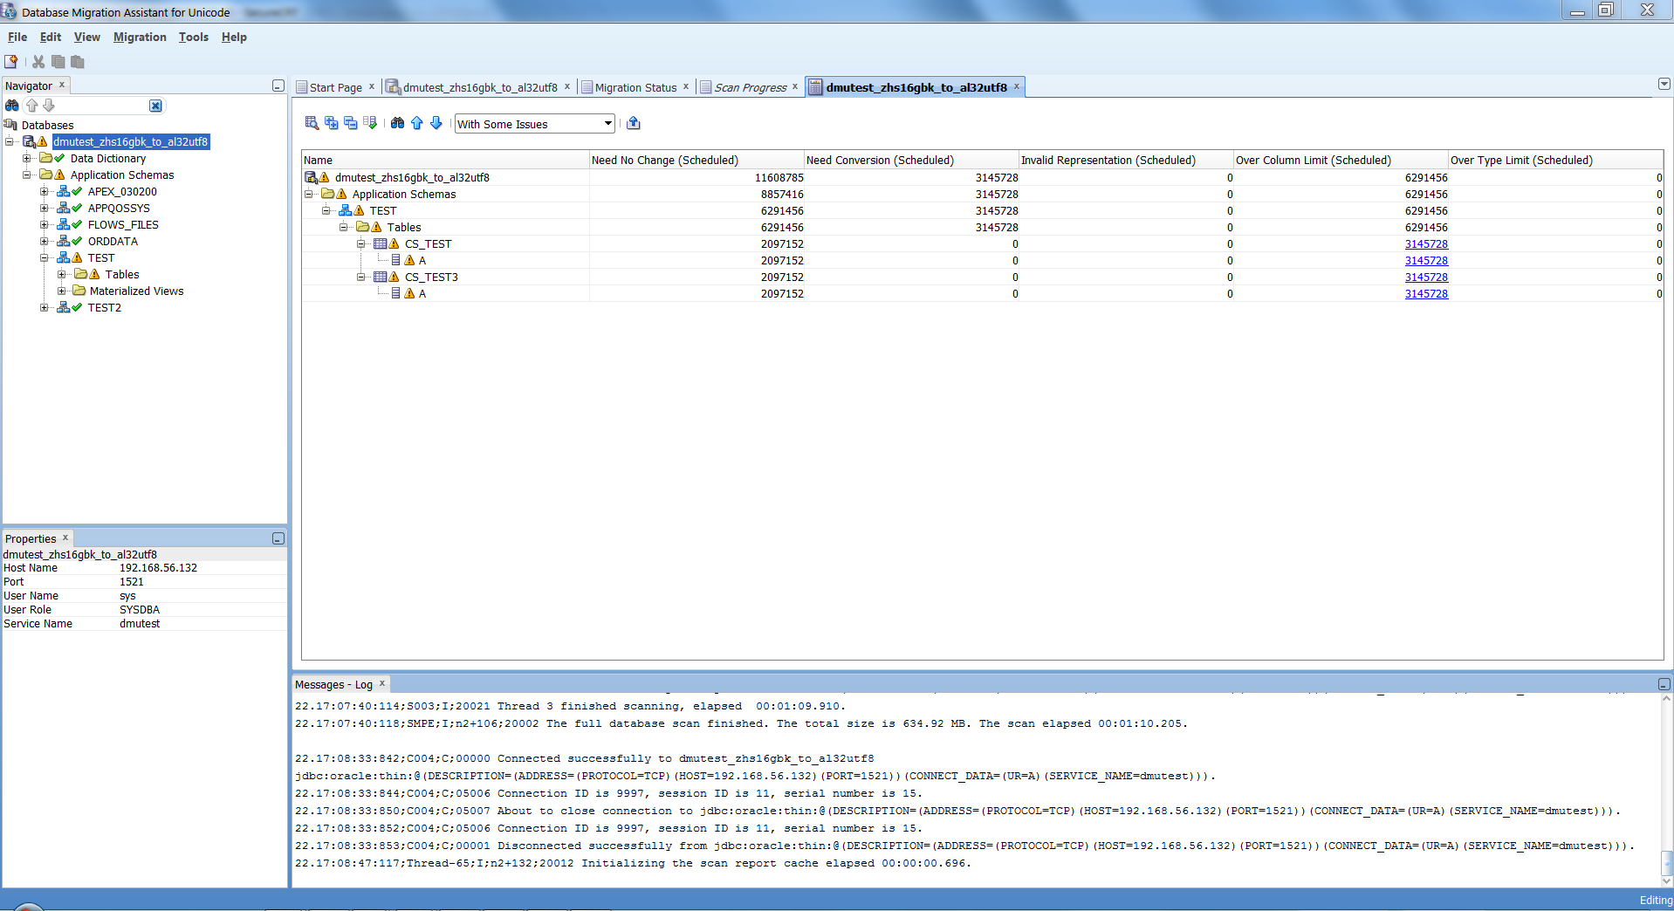Image resolution: width=1674 pixels, height=911 pixels.
Task: Click Host Name value 192.168.56.132
Action: (x=158, y=567)
